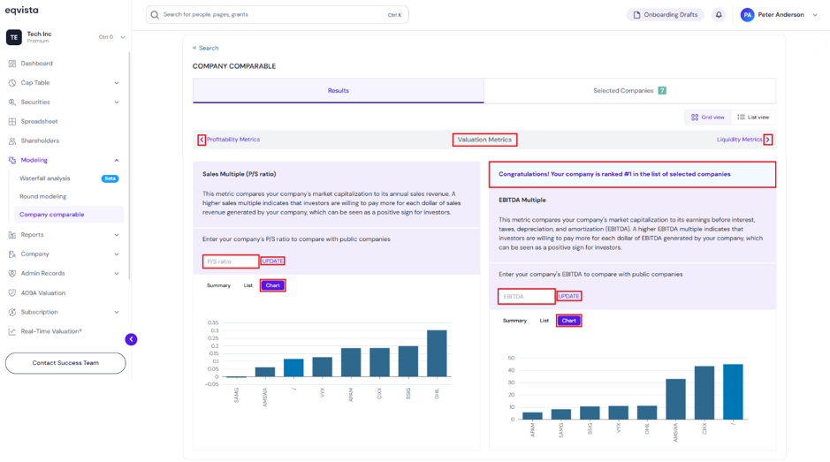Go to previous metrics with left chevron
Screen dimensions: 830x462
202,140
